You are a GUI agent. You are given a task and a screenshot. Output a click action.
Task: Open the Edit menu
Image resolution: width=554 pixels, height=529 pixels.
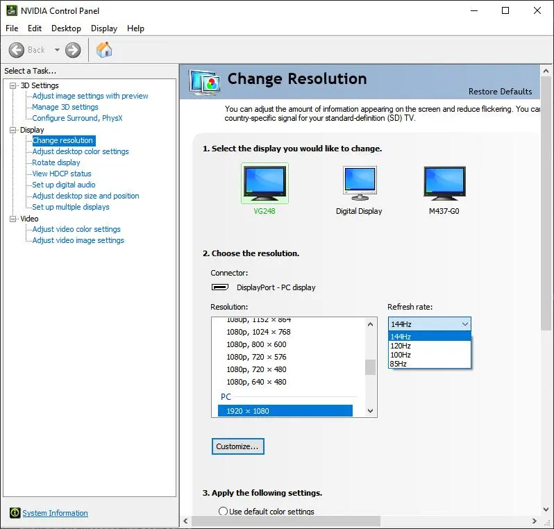coord(35,28)
